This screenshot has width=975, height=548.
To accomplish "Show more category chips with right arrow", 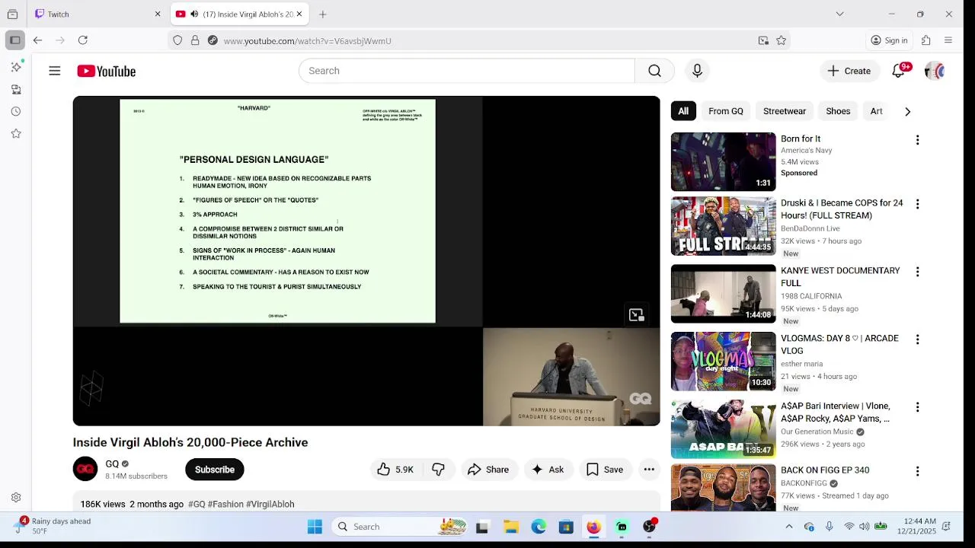I will (x=907, y=111).
